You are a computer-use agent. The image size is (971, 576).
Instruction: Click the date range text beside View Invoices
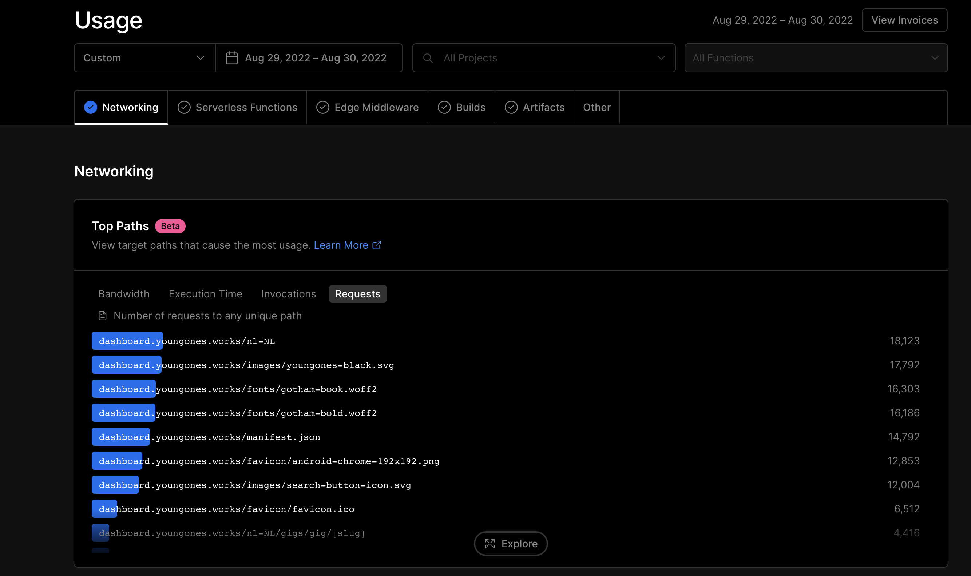point(782,20)
